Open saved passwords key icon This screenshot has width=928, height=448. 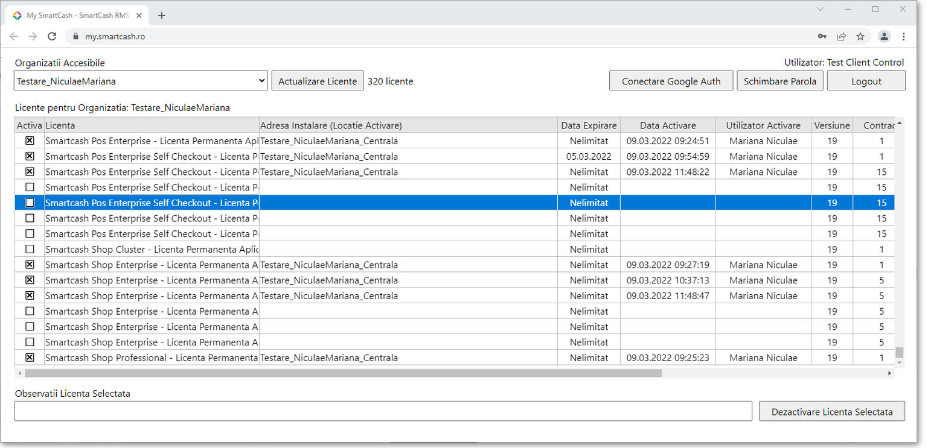click(822, 36)
